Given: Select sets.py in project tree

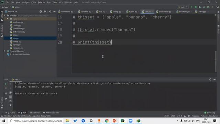Looking at the screenshot, I should (14, 38).
